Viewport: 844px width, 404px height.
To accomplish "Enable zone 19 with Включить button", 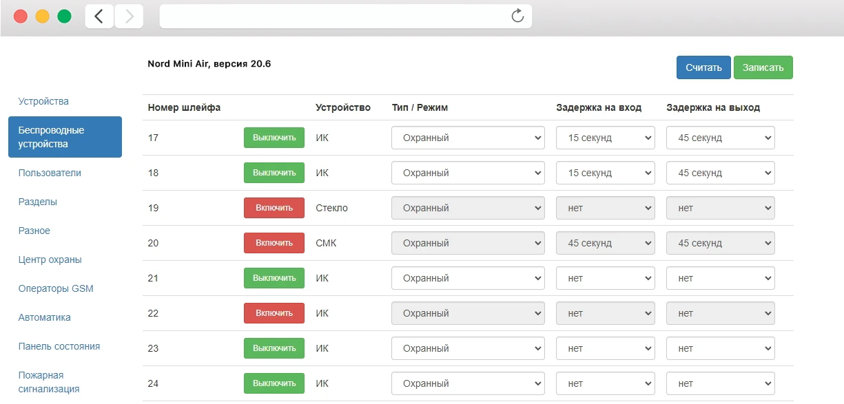I will (274, 208).
